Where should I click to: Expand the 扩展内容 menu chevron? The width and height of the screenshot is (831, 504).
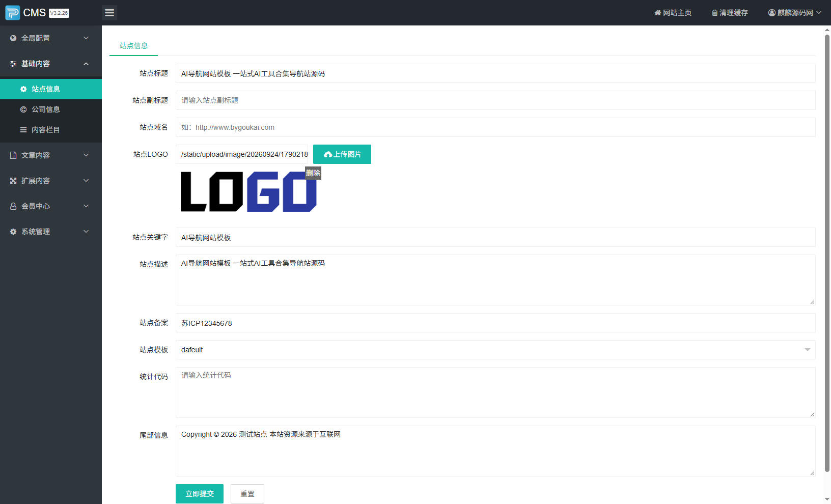86,181
